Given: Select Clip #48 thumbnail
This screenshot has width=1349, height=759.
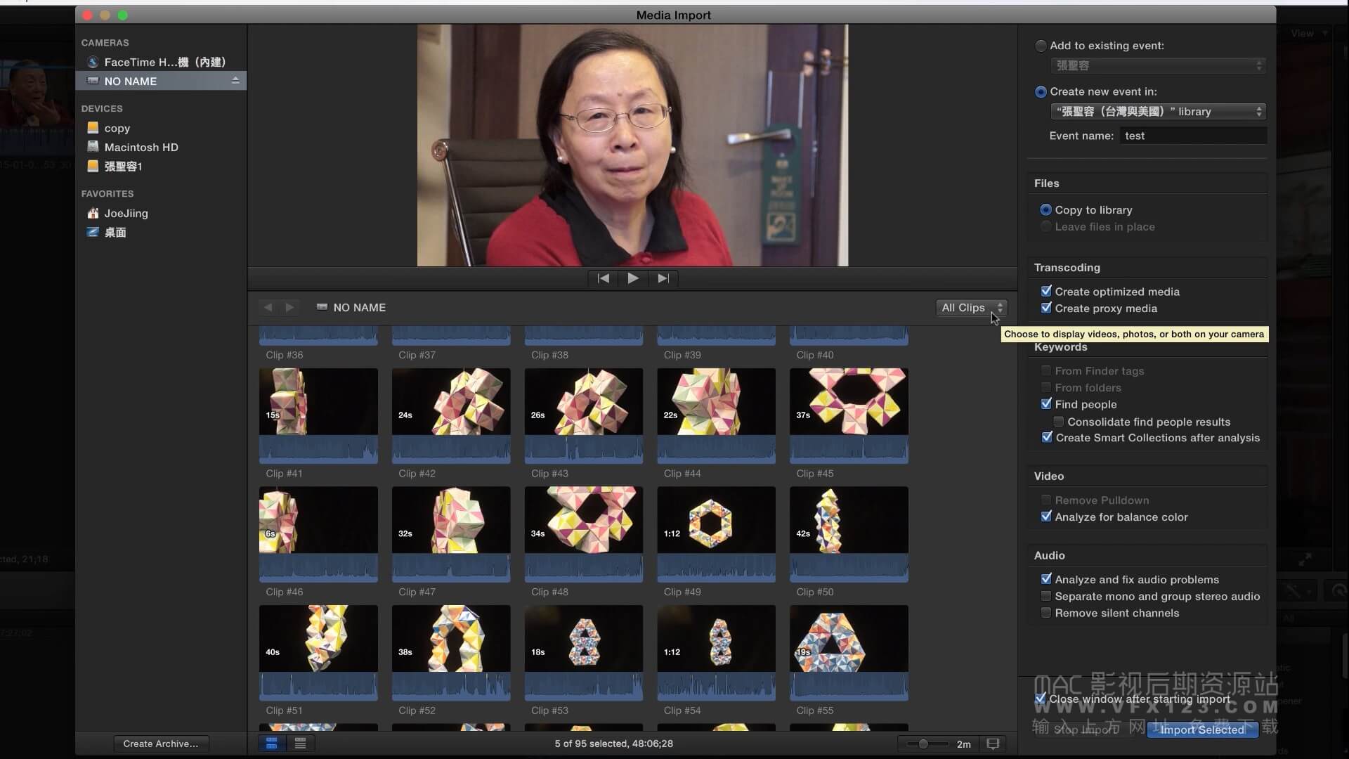Looking at the screenshot, I should [x=584, y=533].
